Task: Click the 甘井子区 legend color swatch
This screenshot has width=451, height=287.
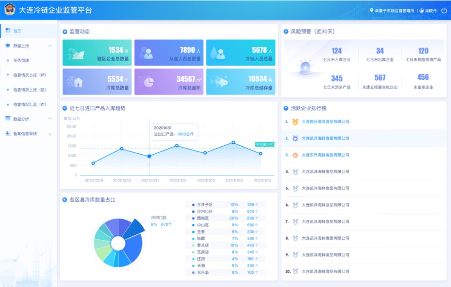Action: click(x=193, y=205)
